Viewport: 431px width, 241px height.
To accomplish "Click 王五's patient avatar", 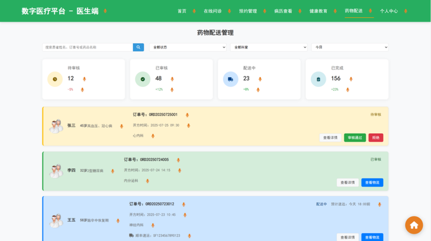I will [x=56, y=221].
